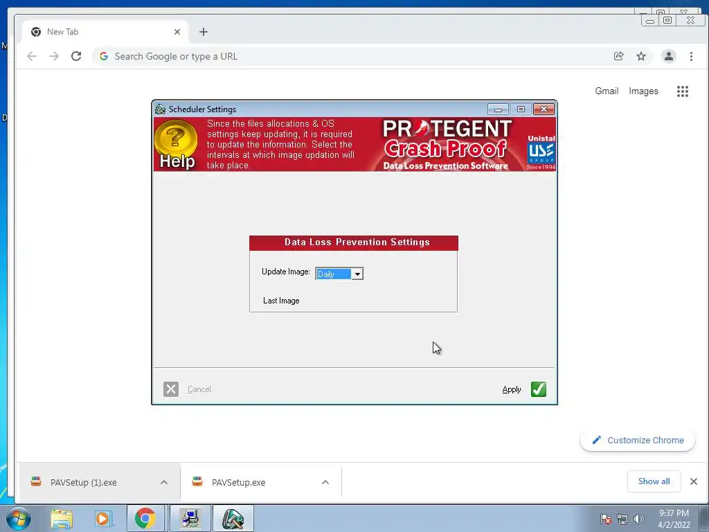Open the PAVSetup.exe download item
Viewport: 709px width, 532px height.
(x=238, y=482)
